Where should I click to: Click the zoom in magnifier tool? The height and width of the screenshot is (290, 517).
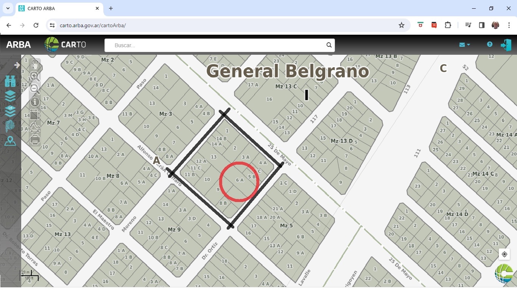[x=35, y=76]
